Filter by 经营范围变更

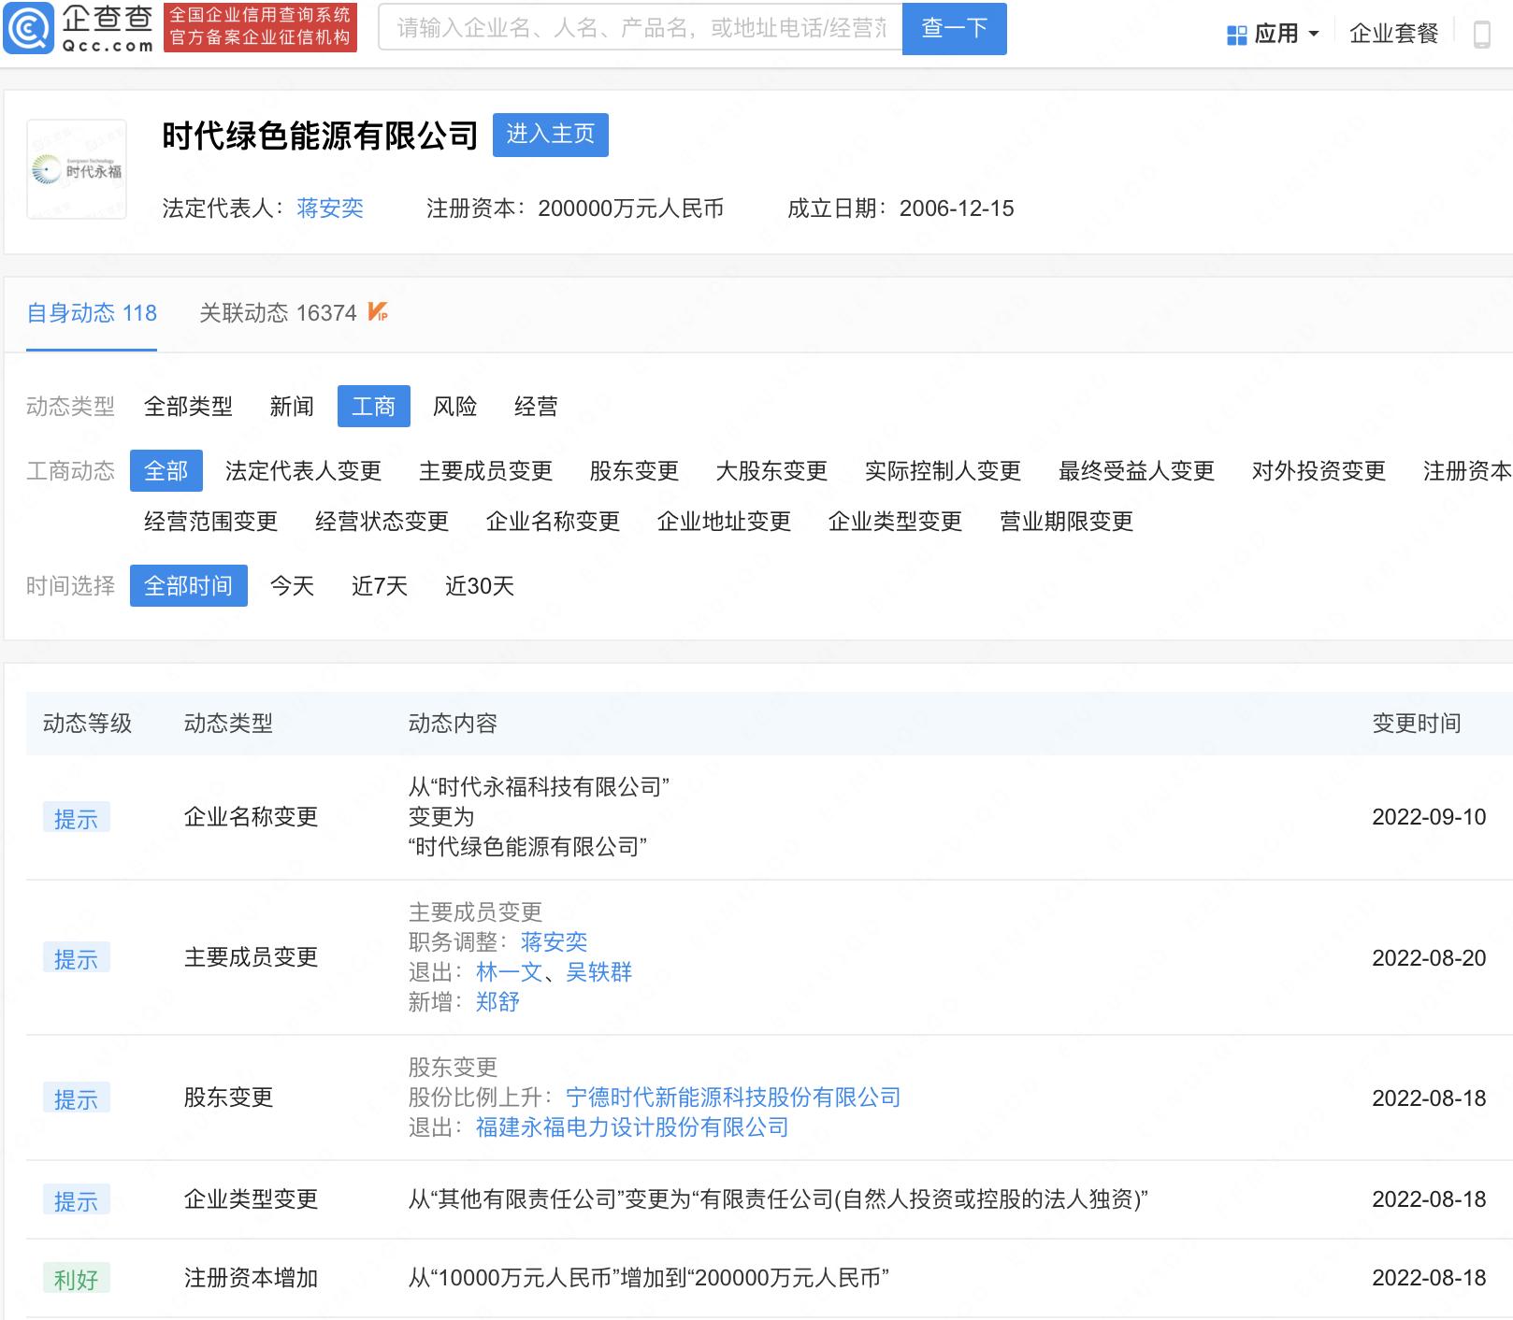[x=210, y=522]
